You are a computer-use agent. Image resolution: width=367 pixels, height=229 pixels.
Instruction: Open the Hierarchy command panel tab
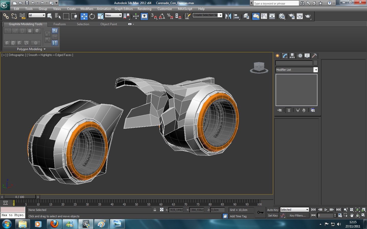[x=292, y=56]
